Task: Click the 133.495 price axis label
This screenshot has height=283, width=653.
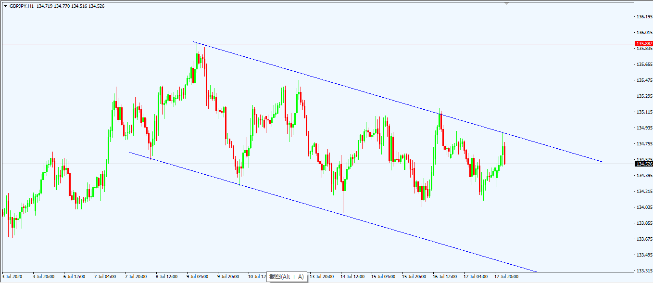Action: [644, 255]
